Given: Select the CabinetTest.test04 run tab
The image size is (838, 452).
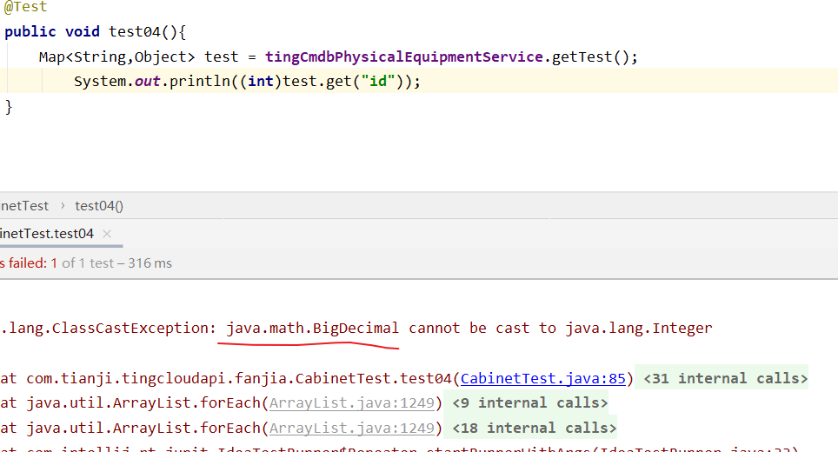Looking at the screenshot, I should coord(47,234).
